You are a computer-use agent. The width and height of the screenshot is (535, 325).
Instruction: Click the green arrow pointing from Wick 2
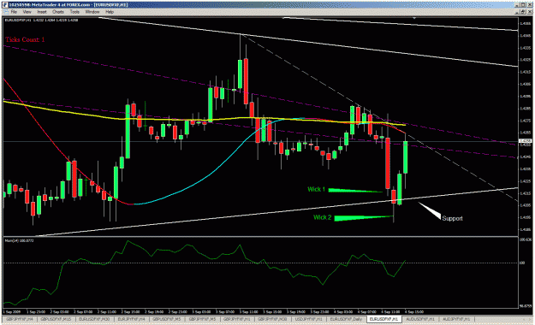coord(364,217)
